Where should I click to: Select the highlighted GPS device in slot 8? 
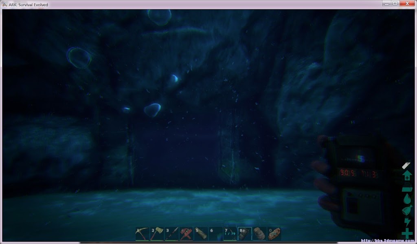tap(245, 234)
